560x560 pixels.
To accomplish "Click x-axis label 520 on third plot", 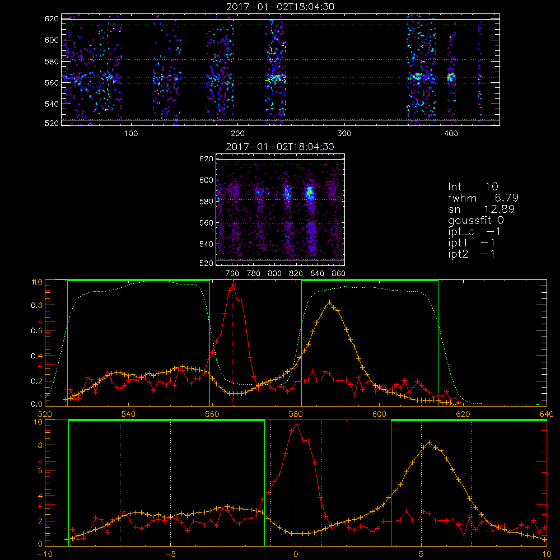I will [45, 414].
